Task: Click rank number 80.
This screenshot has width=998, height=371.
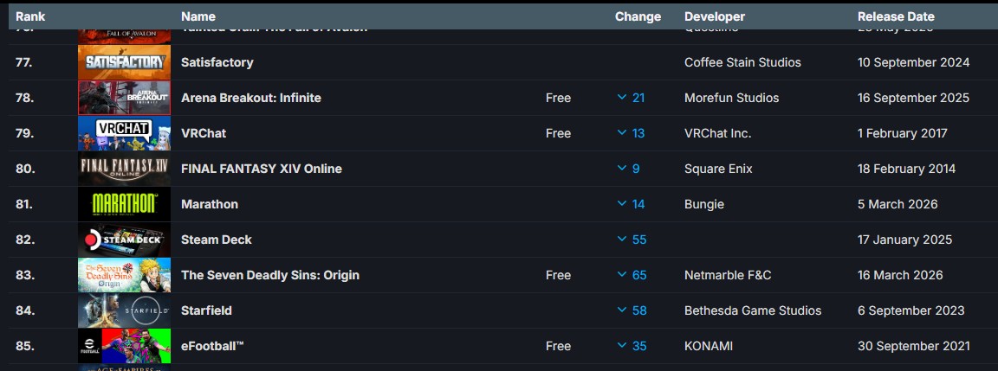Action: coord(25,169)
